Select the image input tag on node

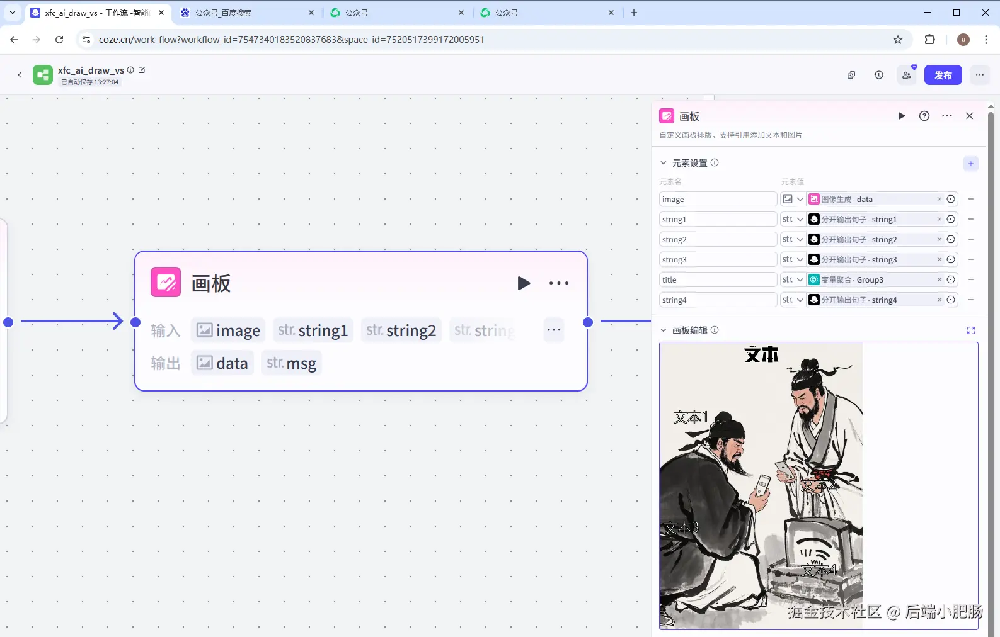pyautogui.click(x=228, y=330)
